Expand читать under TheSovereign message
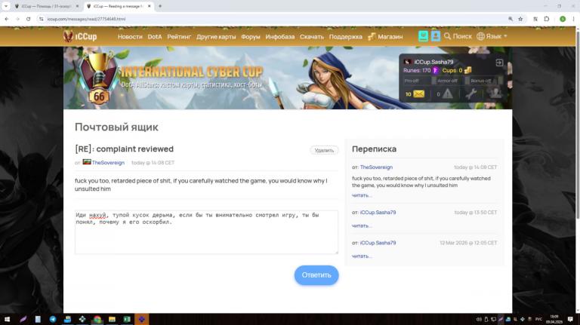The height and width of the screenshot is (325, 580). click(362, 195)
